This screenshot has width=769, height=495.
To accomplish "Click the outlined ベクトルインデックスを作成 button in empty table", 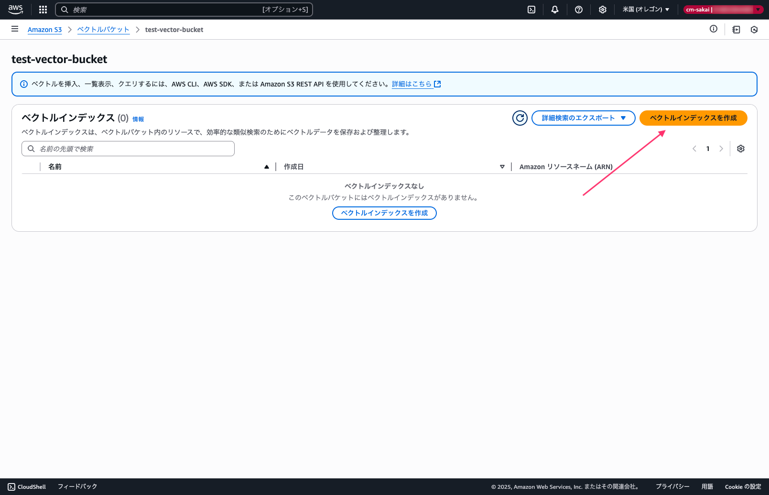I will point(384,213).
